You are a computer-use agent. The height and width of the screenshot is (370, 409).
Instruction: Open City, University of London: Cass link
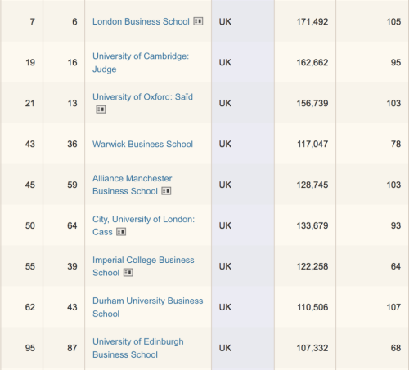143,225
